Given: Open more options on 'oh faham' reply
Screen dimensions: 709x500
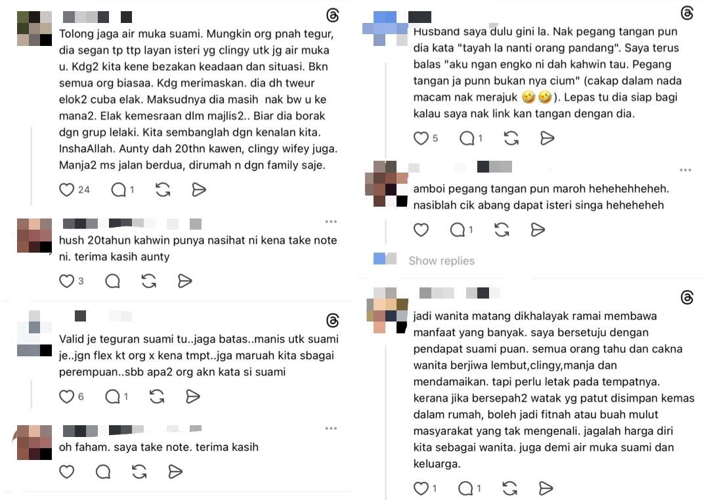Looking at the screenshot, I should (x=331, y=428).
